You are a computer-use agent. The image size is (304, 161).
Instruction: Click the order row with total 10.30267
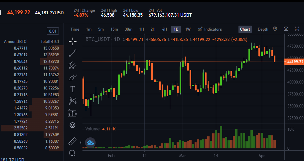(x=32, y=101)
